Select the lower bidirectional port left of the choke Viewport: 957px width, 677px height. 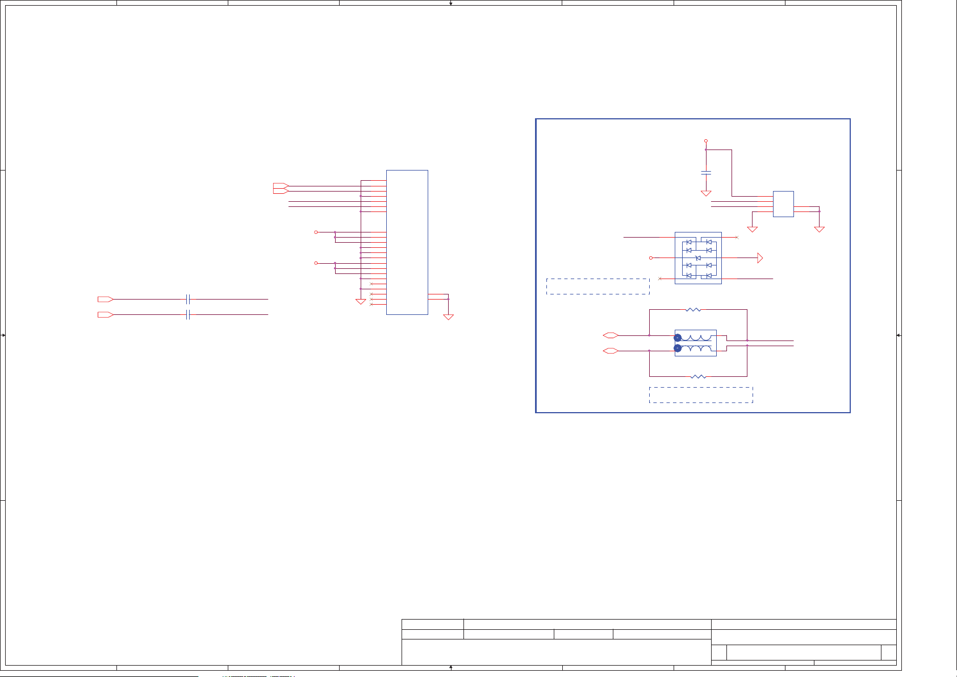pos(610,351)
